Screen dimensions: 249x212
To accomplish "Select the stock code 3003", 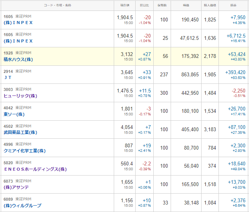I will click(x=8, y=89).
